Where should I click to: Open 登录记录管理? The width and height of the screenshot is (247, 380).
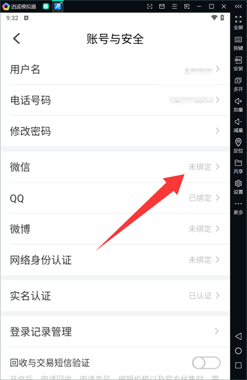[115, 331]
